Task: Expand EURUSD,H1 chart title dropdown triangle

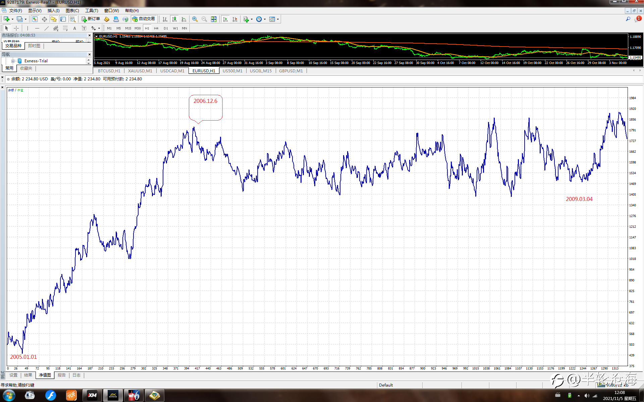Action: tap(97, 36)
